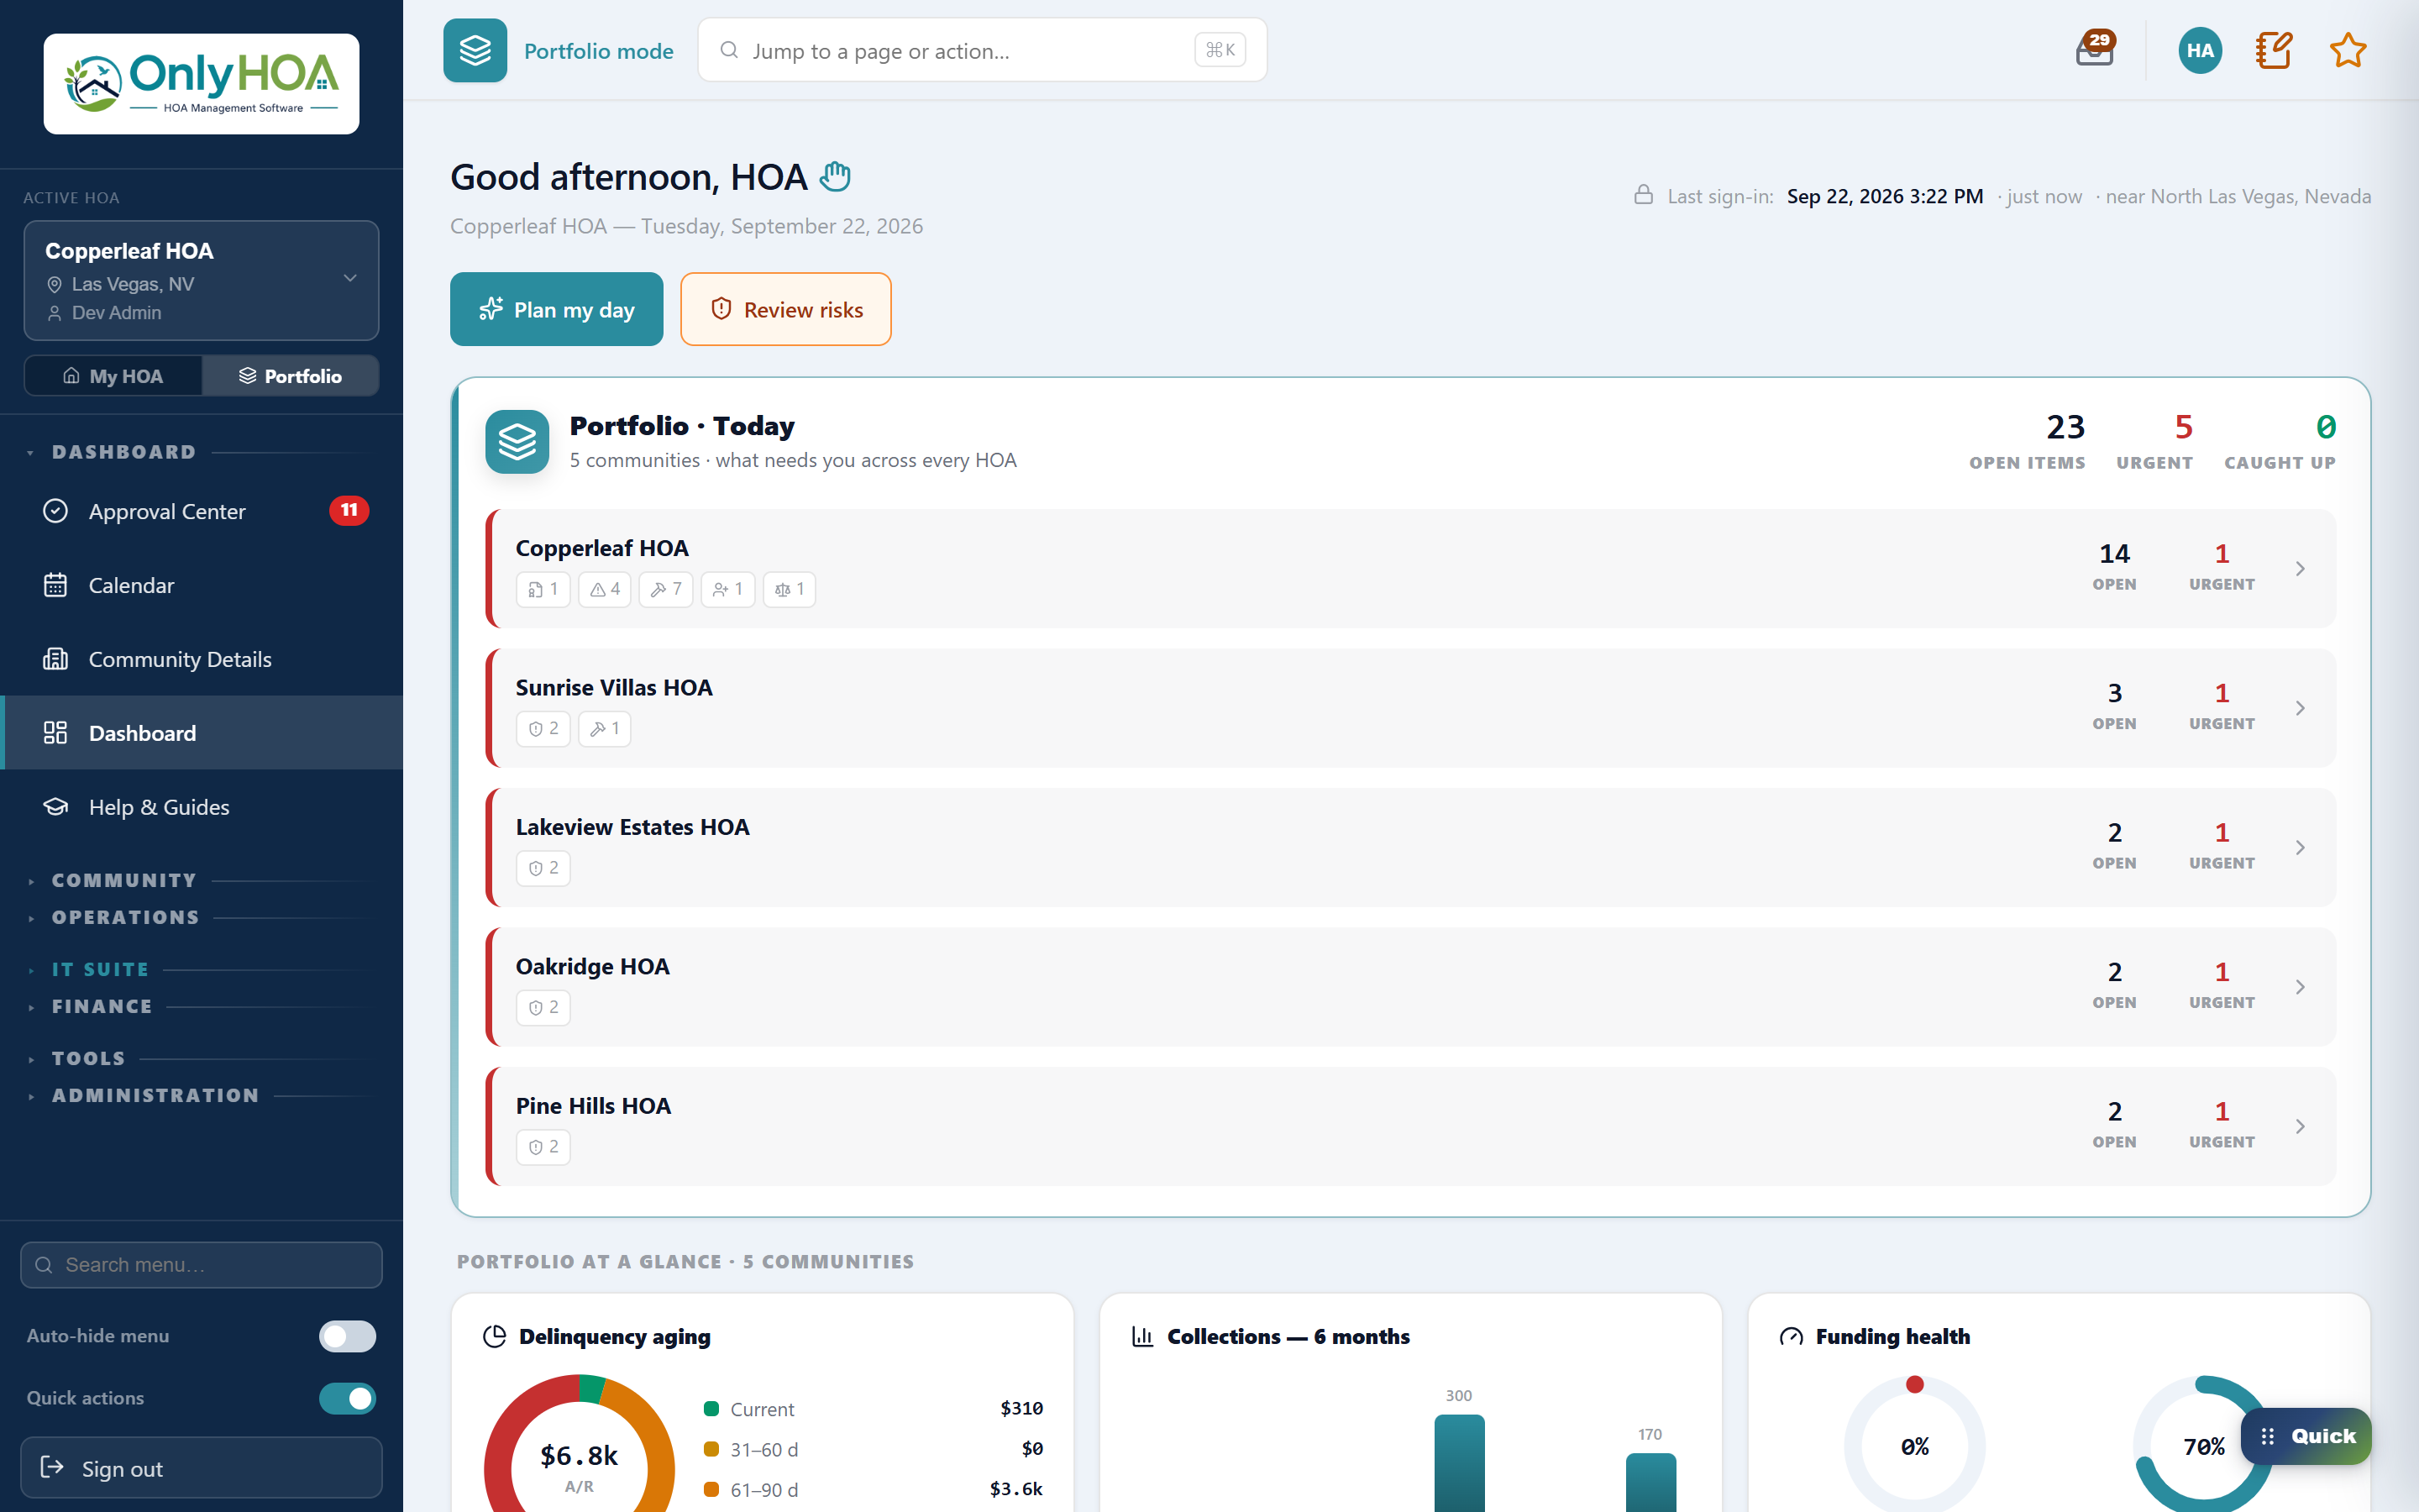Open Lakeview Estates HOA row chevron

(x=2300, y=848)
